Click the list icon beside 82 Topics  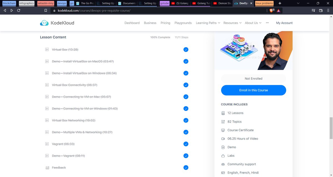click(223, 122)
